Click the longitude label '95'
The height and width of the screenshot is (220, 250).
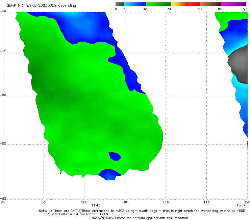click(43, 202)
